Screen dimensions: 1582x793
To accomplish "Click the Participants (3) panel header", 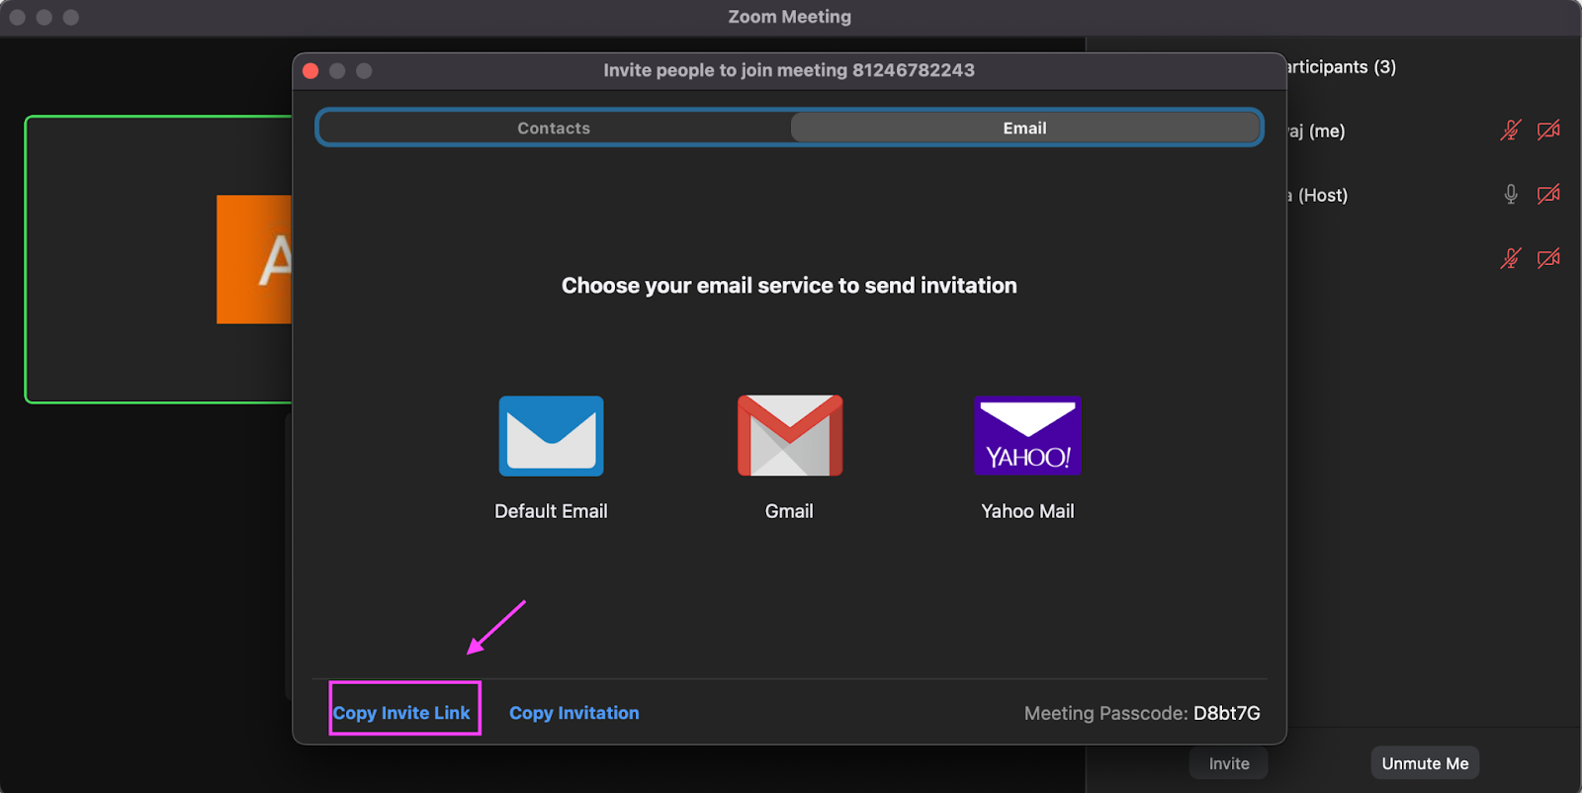I will (1342, 67).
